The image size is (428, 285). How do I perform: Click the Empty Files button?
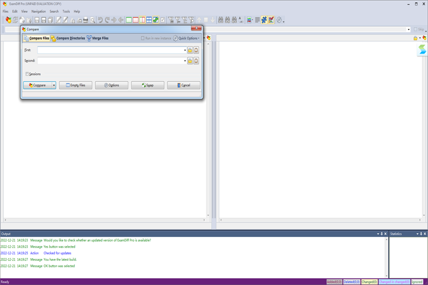[75, 85]
